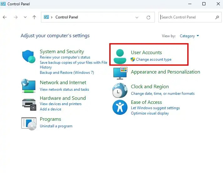
Task: Click the Appearance and Personalization monitor icon
Action: [120, 73]
